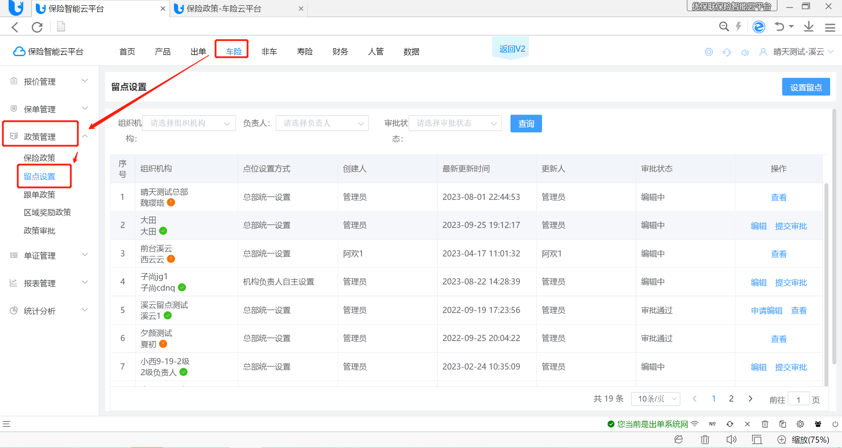
Task: Open the 产品 top menu
Action: (163, 51)
